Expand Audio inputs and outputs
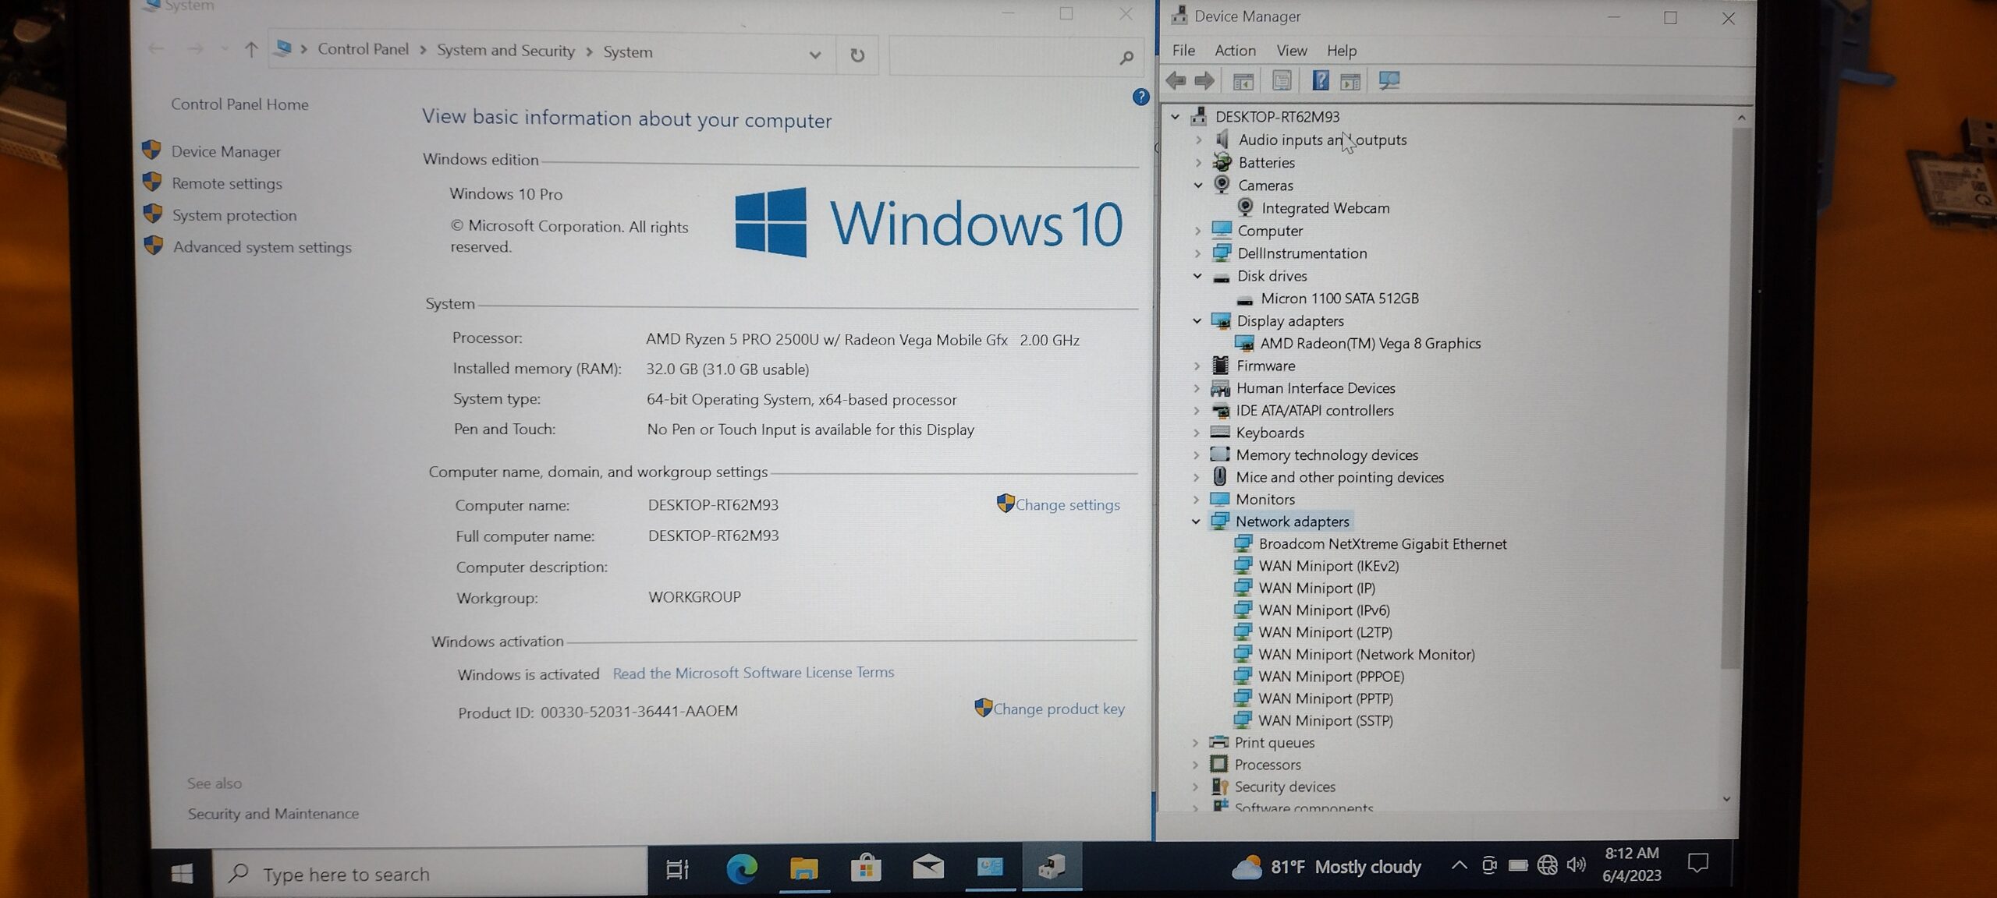This screenshot has height=898, width=1997. 1199,140
